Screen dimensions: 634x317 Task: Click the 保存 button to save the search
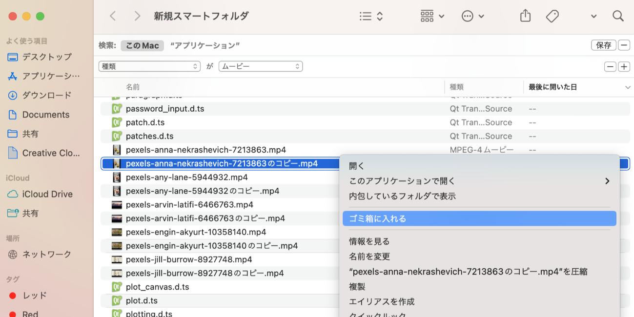point(603,45)
